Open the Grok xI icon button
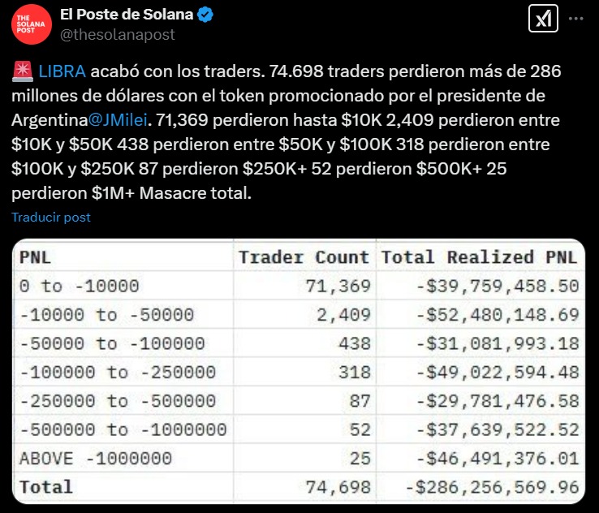This screenshot has width=599, height=513. point(543,19)
